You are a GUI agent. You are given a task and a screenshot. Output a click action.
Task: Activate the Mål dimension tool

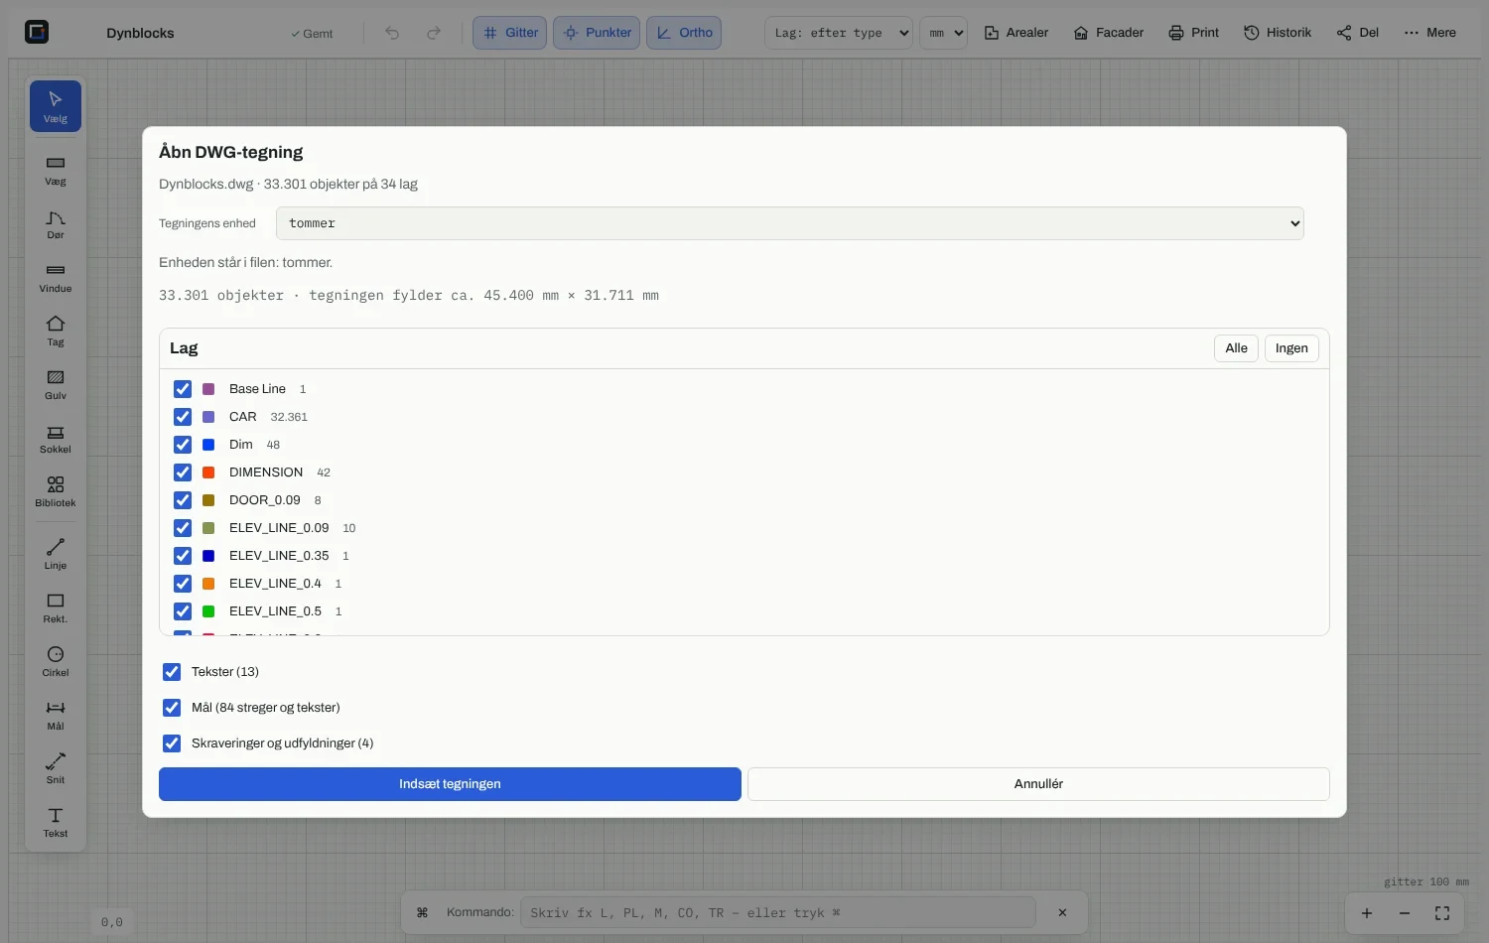tap(56, 715)
